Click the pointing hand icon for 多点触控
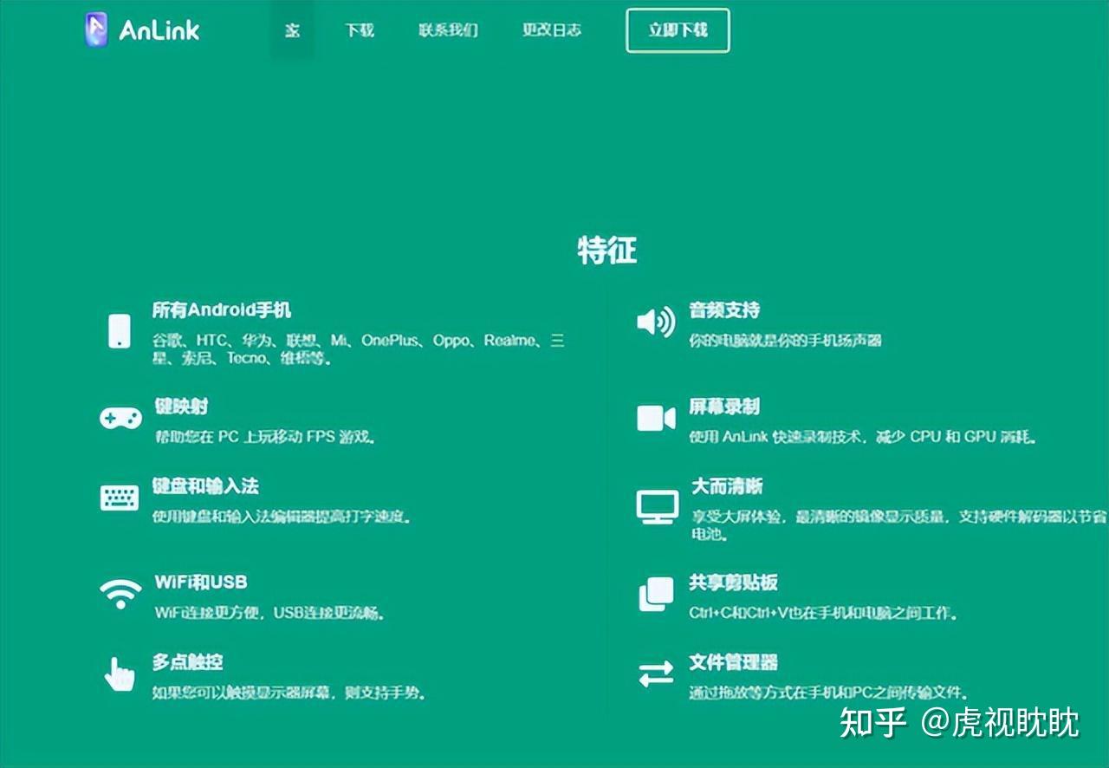This screenshot has height=768, width=1109. [120, 673]
